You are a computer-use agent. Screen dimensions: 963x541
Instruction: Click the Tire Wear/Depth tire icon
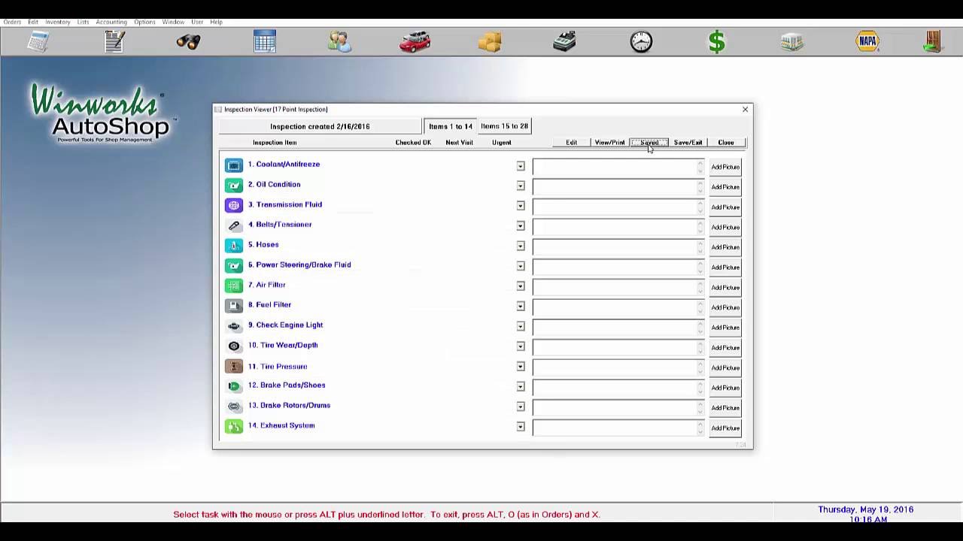click(x=234, y=346)
